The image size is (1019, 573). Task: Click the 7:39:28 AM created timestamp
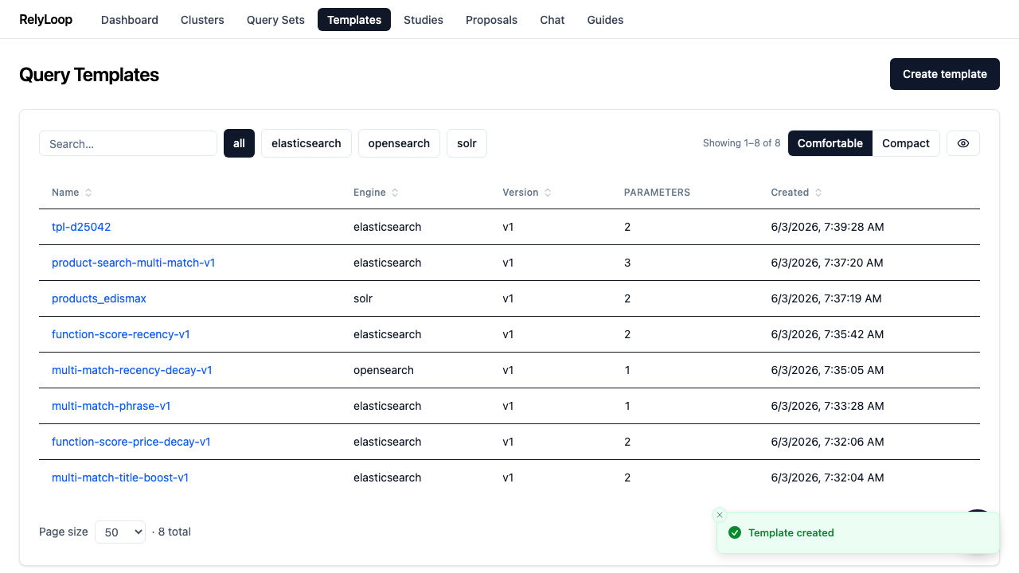click(x=827, y=227)
